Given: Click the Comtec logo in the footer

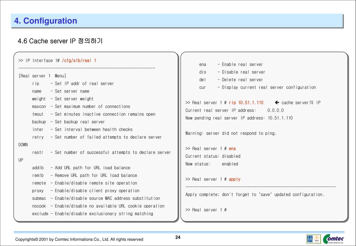Looking at the screenshot, I should pyautogui.click(x=333, y=239).
